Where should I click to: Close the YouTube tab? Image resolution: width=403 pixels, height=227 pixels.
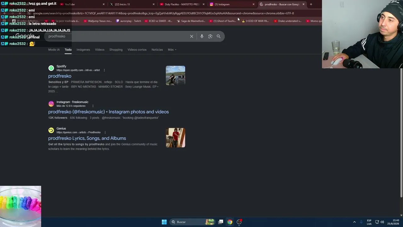pos(104,4)
